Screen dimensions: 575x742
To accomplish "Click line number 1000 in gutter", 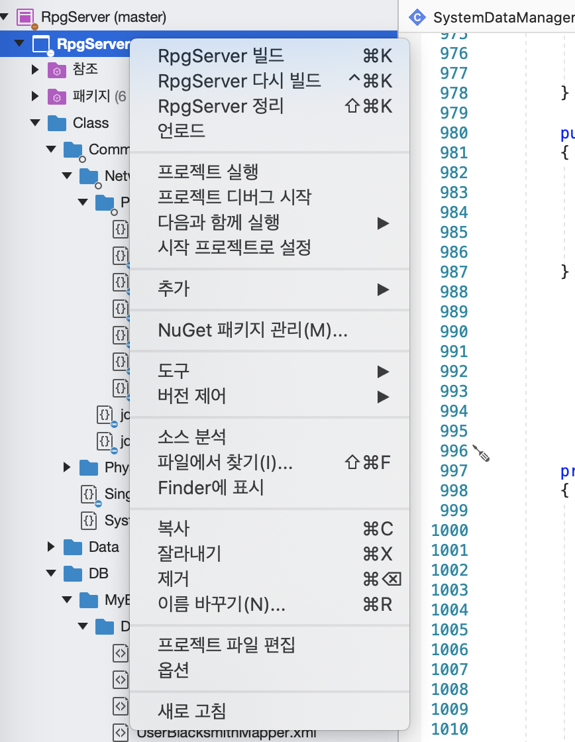I will pos(450,531).
